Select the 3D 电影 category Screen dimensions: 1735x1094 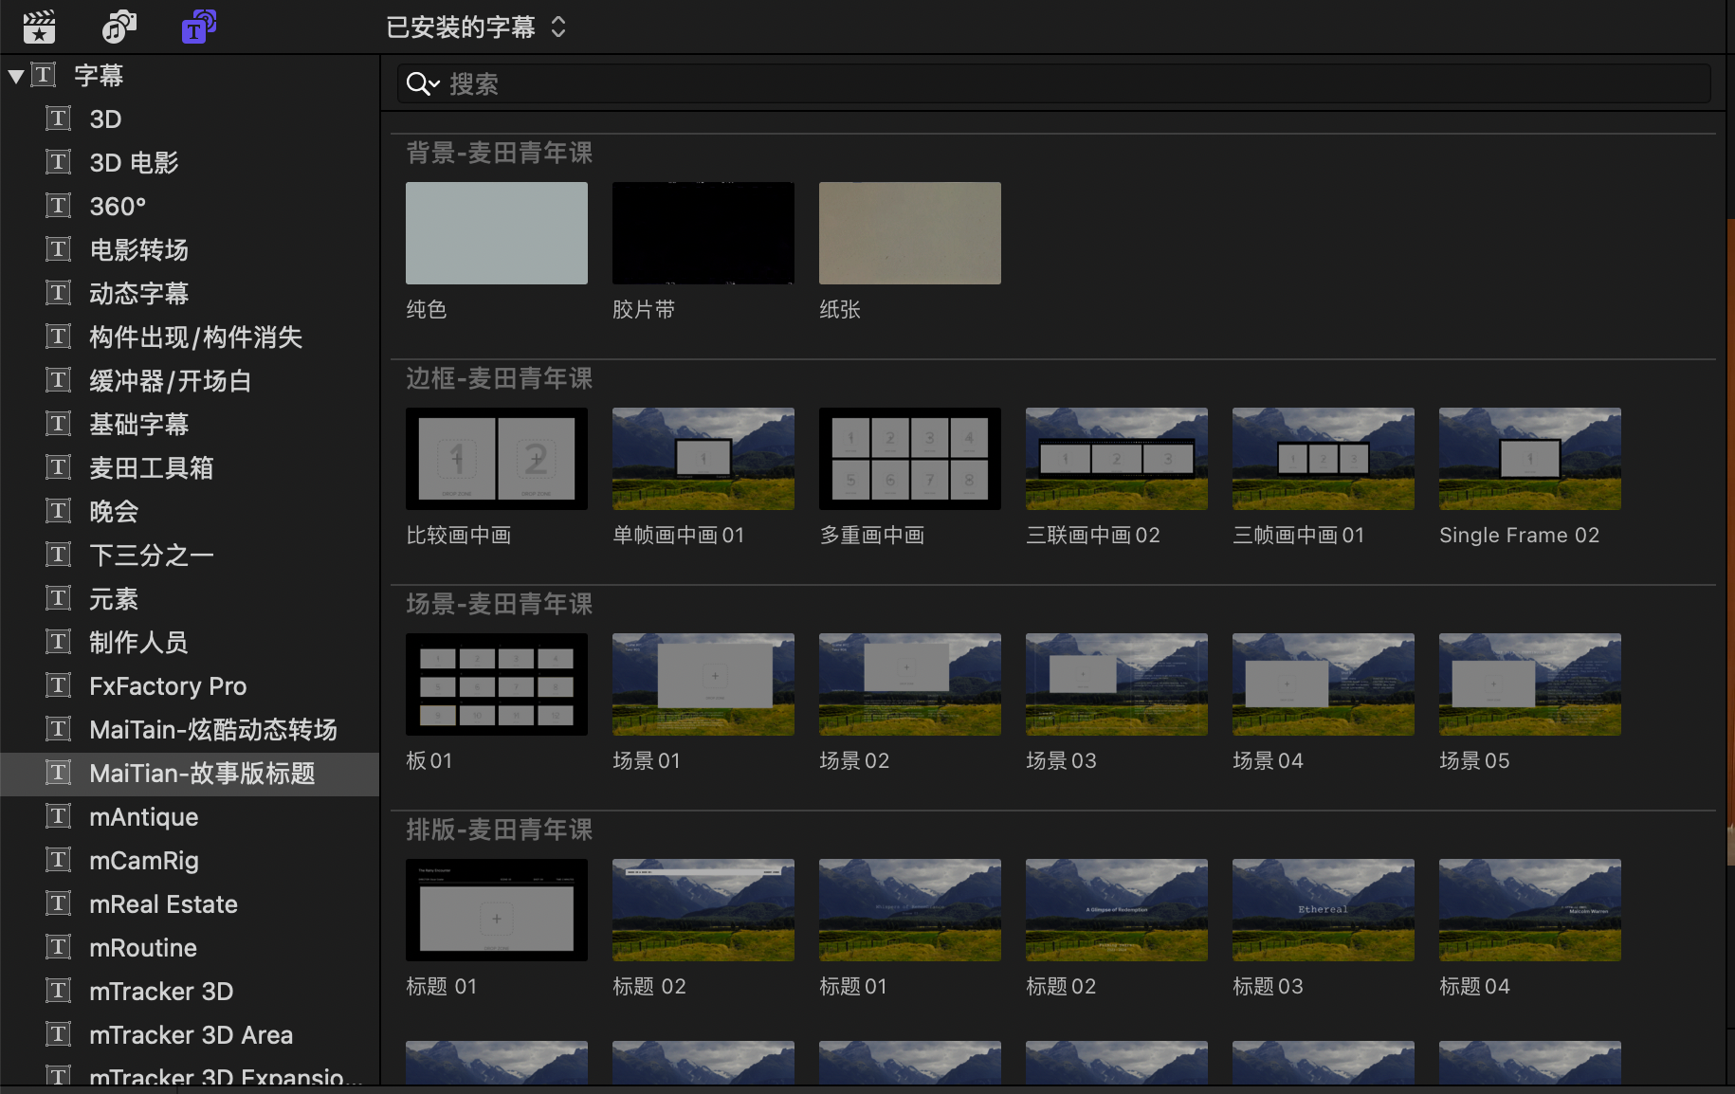[x=190, y=163]
